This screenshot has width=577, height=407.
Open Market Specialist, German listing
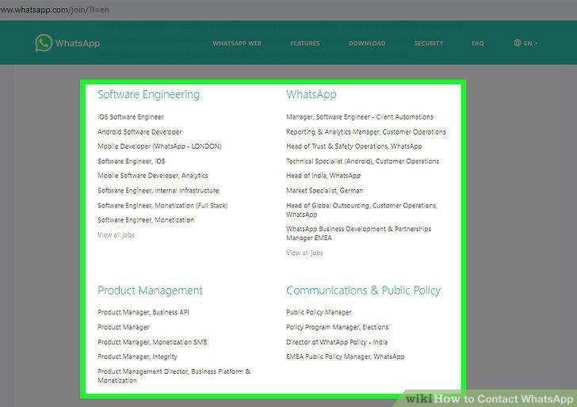[x=325, y=191]
